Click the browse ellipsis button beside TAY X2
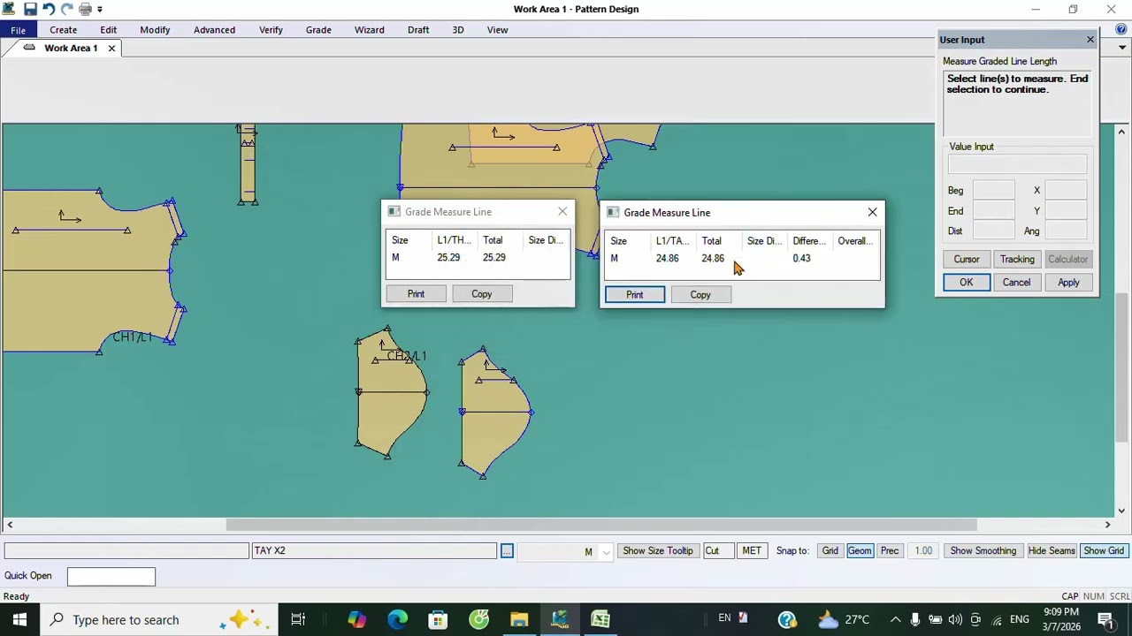Image resolution: width=1132 pixels, height=636 pixels. [507, 551]
